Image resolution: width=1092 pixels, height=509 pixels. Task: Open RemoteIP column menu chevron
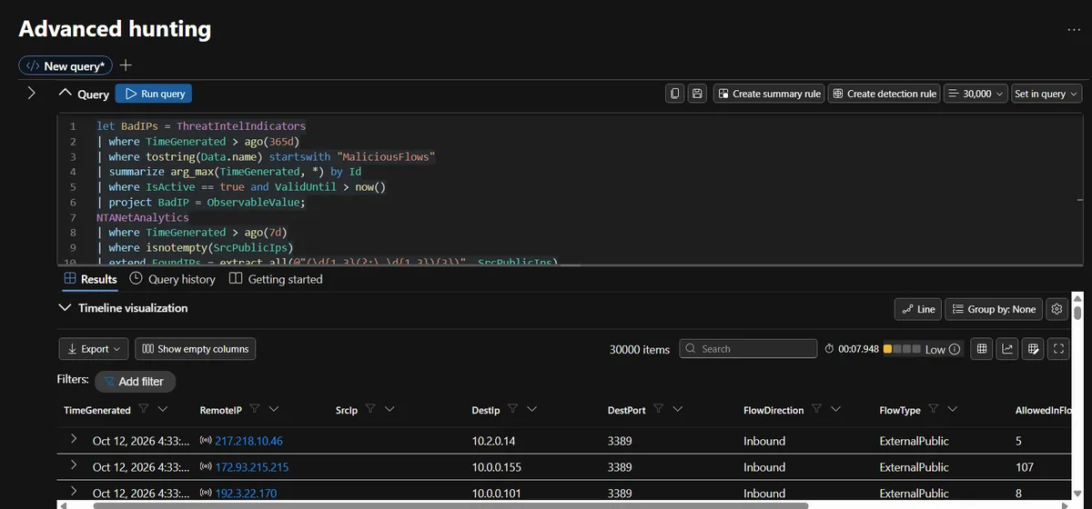tap(274, 410)
